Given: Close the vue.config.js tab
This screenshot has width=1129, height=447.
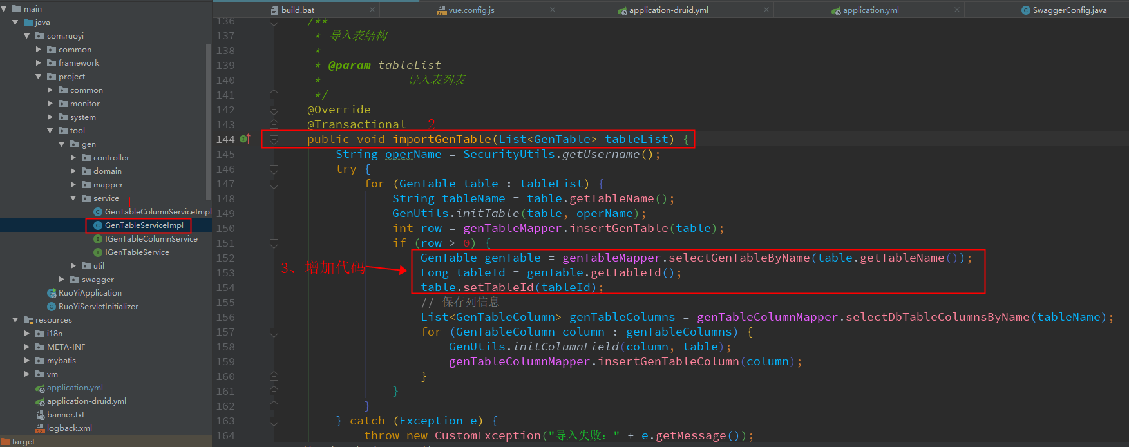Looking at the screenshot, I should [553, 10].
